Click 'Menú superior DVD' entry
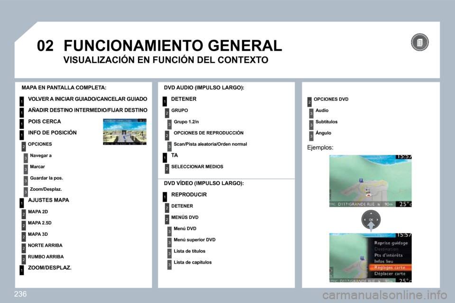 click(x=195, y=240)
